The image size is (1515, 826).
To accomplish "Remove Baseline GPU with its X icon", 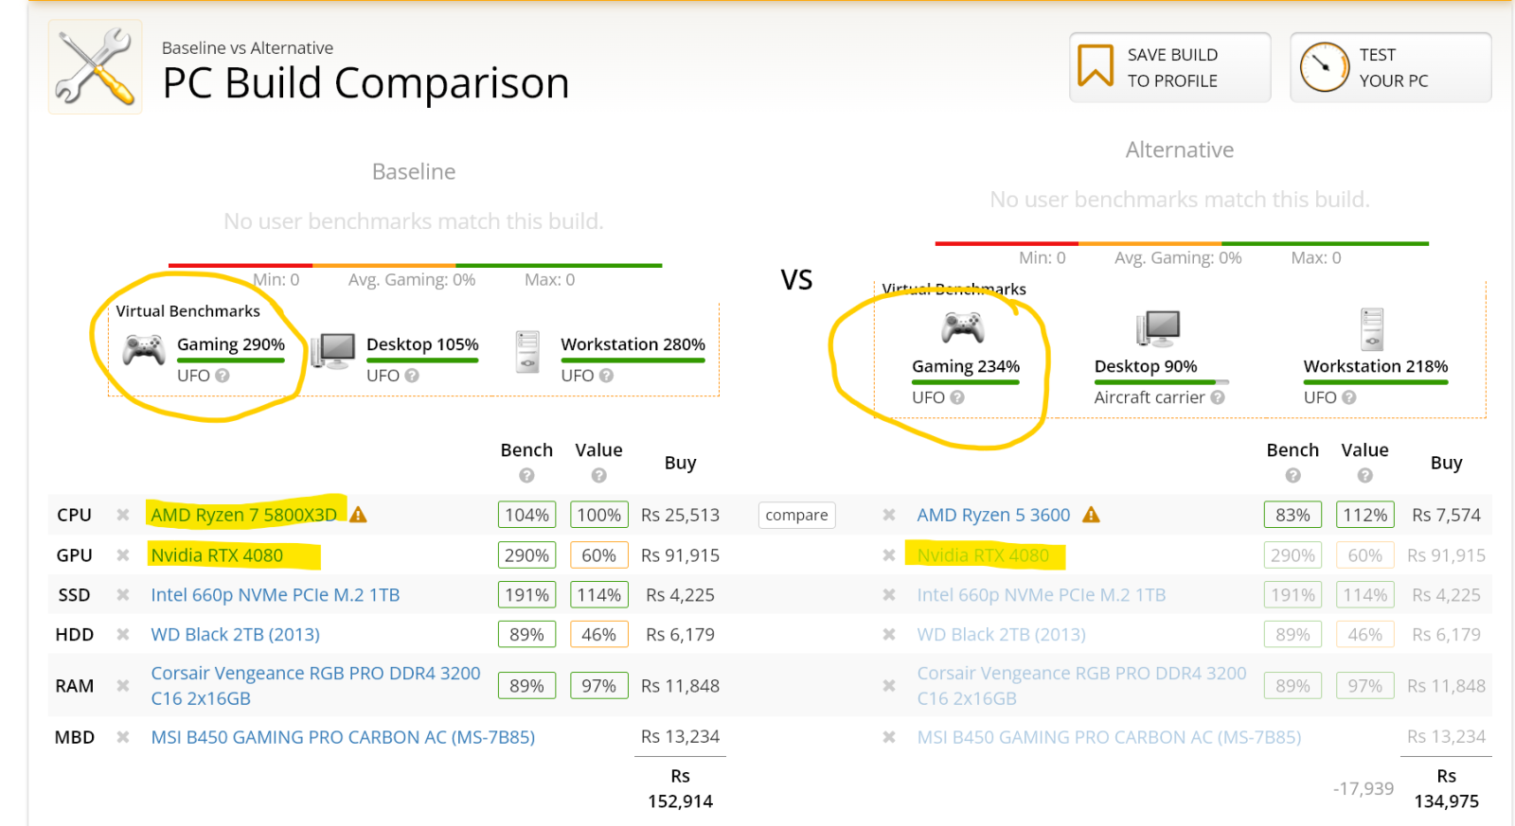I will click(122, 555).
